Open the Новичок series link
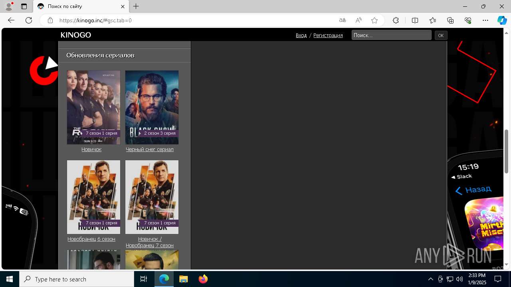This screenshot has height=287, width=511. point(91,149)
